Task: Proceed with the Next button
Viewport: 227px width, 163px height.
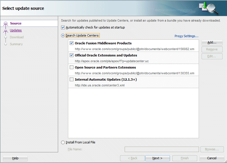Action: [158, 158]
